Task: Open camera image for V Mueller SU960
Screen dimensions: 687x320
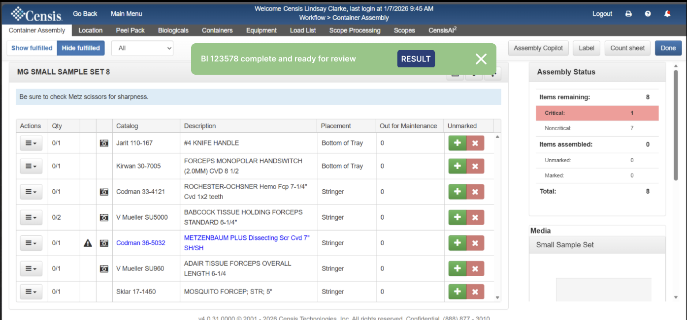Action: point(104,268)
